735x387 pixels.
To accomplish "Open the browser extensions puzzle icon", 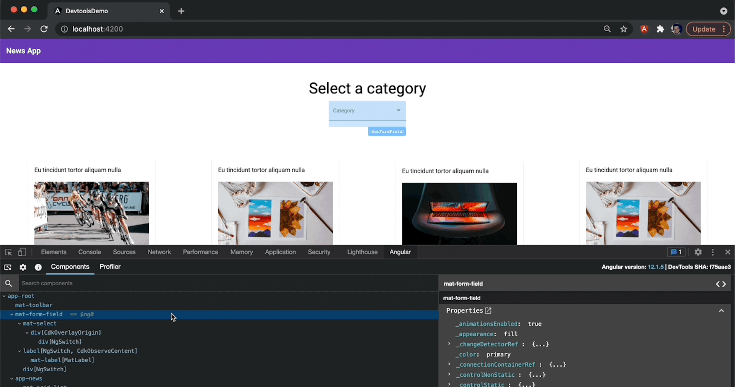I will pyautogui.click(x=660, y=29).
